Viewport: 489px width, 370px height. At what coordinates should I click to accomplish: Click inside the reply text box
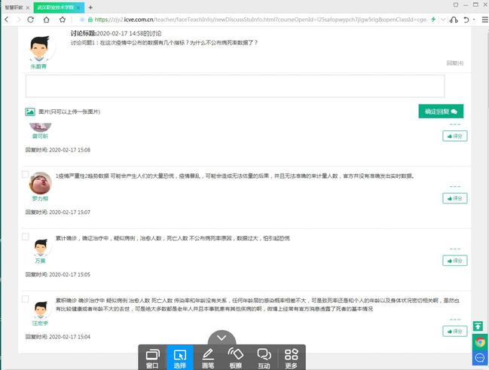click(x=234, y=86)
